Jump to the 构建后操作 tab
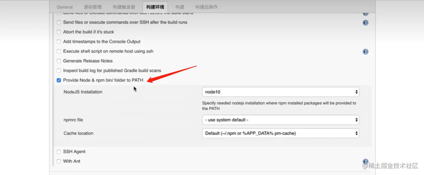The height and width of the screenshot is (175, 424). coord(206,7)
